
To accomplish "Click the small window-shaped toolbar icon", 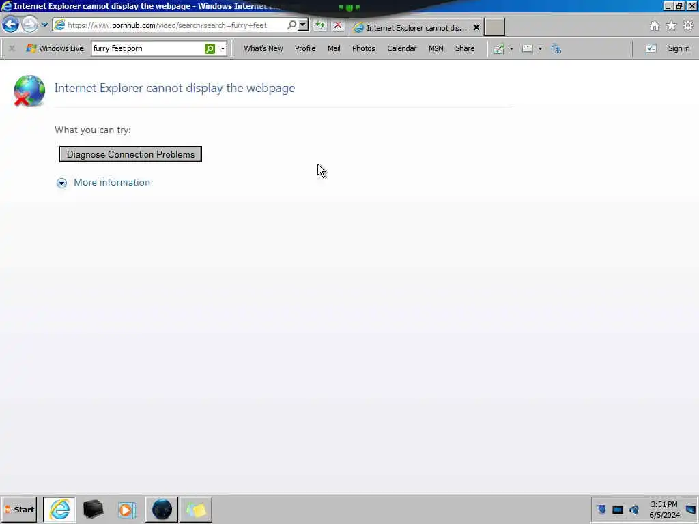I will point(528,48).
